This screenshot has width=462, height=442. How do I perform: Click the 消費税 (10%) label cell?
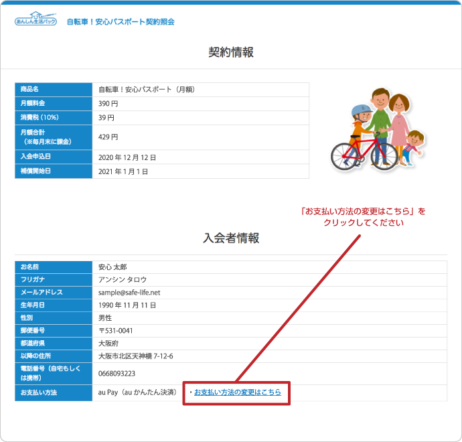pyautogui.click(x=54, y=118)
